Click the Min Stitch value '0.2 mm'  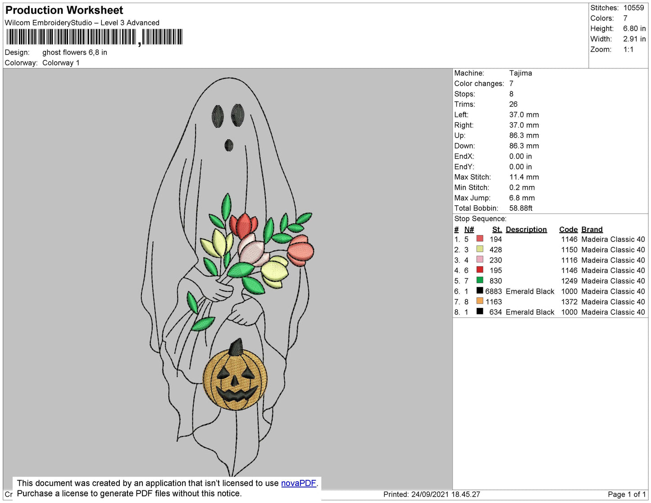(522, 187)
